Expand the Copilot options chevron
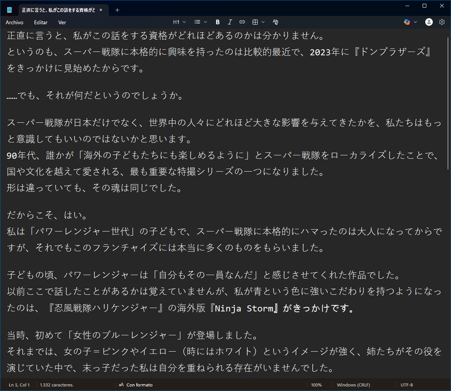 click(x=415, y=22)
